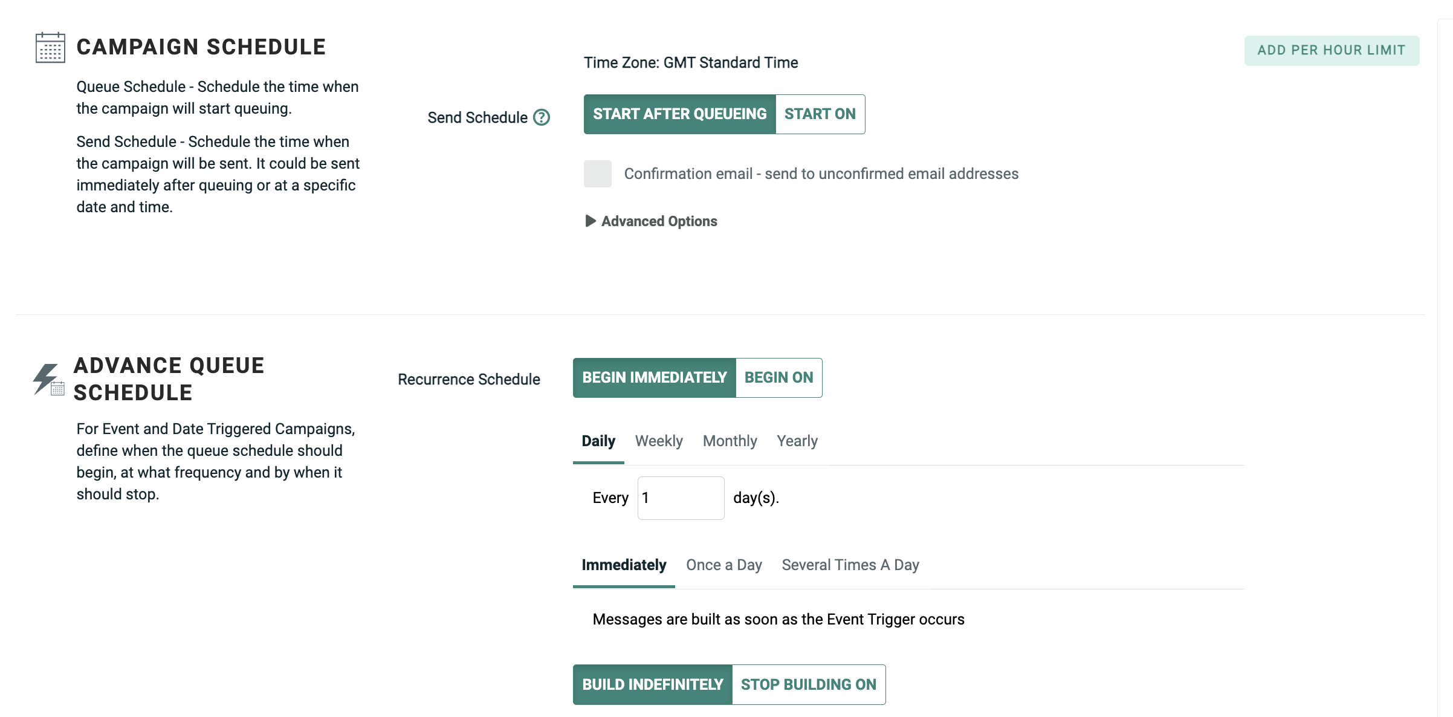Viewport: 1453px width, 717px height.
Task: Select the Once a Day tab
Action: pos(723,565)
